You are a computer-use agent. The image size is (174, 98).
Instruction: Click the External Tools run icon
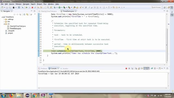click(x=69, y=7)
